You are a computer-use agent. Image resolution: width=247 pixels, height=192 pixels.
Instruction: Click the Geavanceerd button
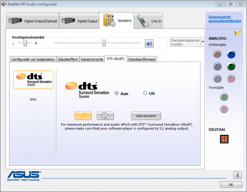[x=146, y=116]
